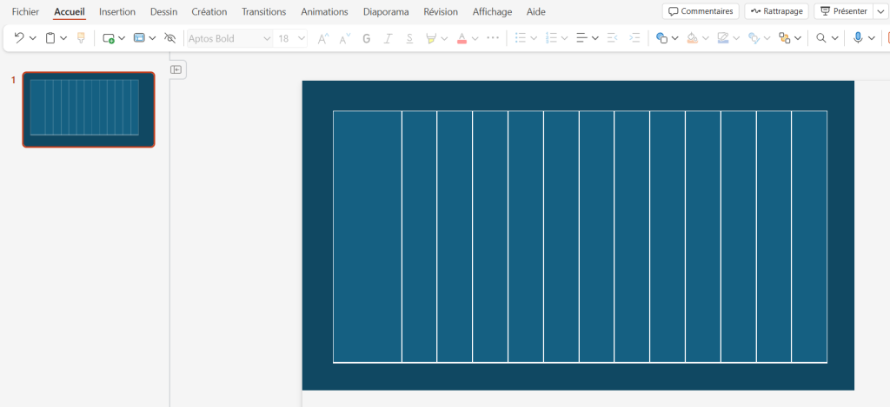Open the Diaporama tab
Viewport: 890px width, 407px height.
[x=386, y=11]
